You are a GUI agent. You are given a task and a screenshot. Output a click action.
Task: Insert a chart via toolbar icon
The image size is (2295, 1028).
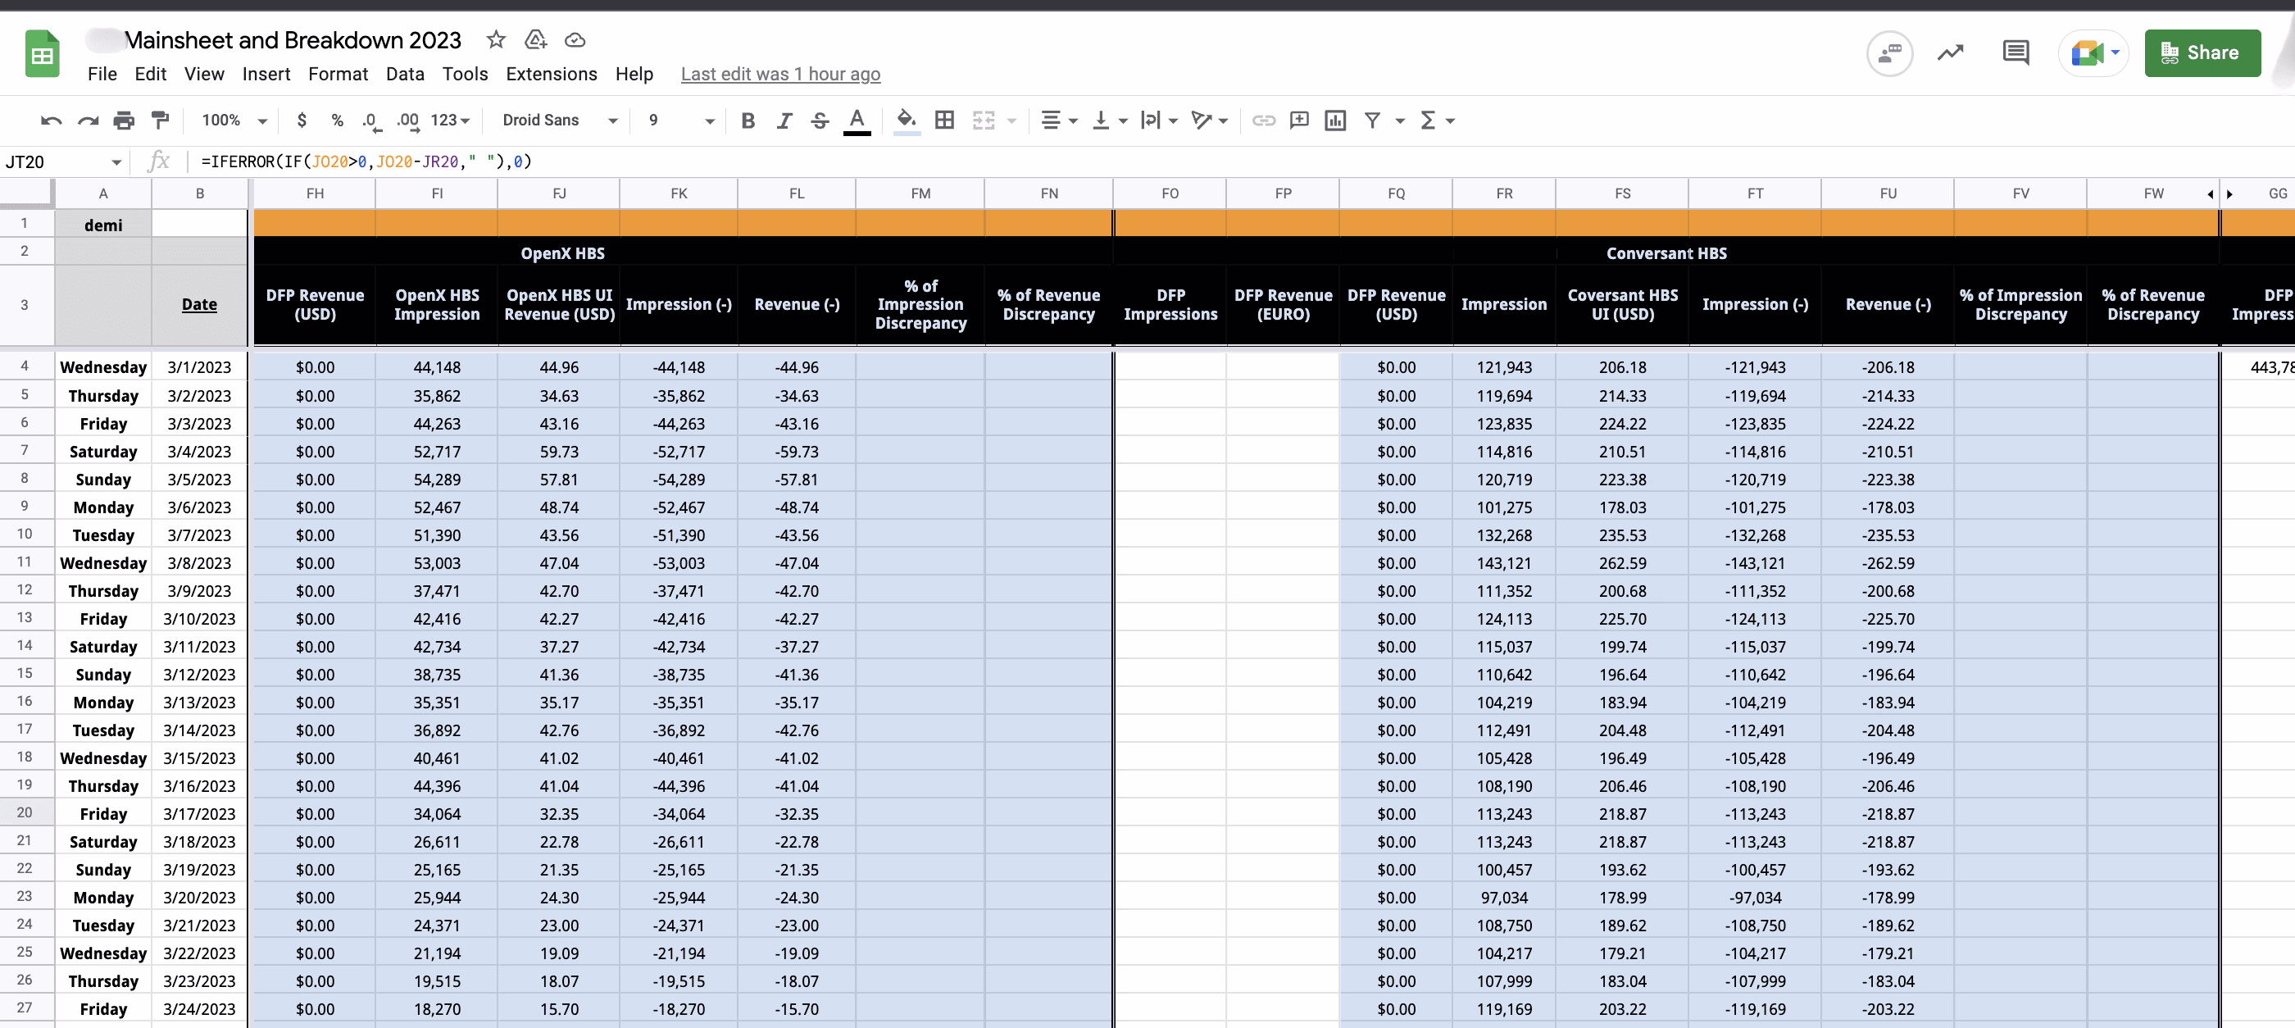click(1334, 121)
